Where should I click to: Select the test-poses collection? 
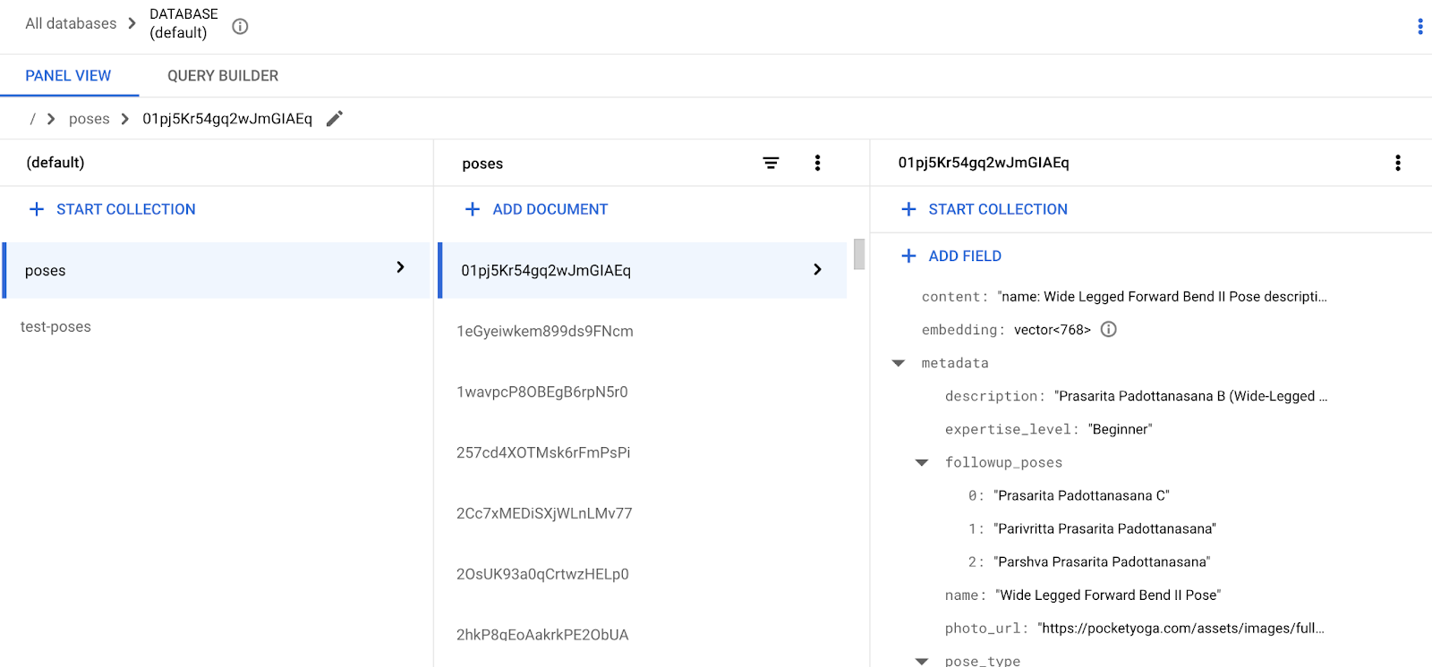pos(55,327)
